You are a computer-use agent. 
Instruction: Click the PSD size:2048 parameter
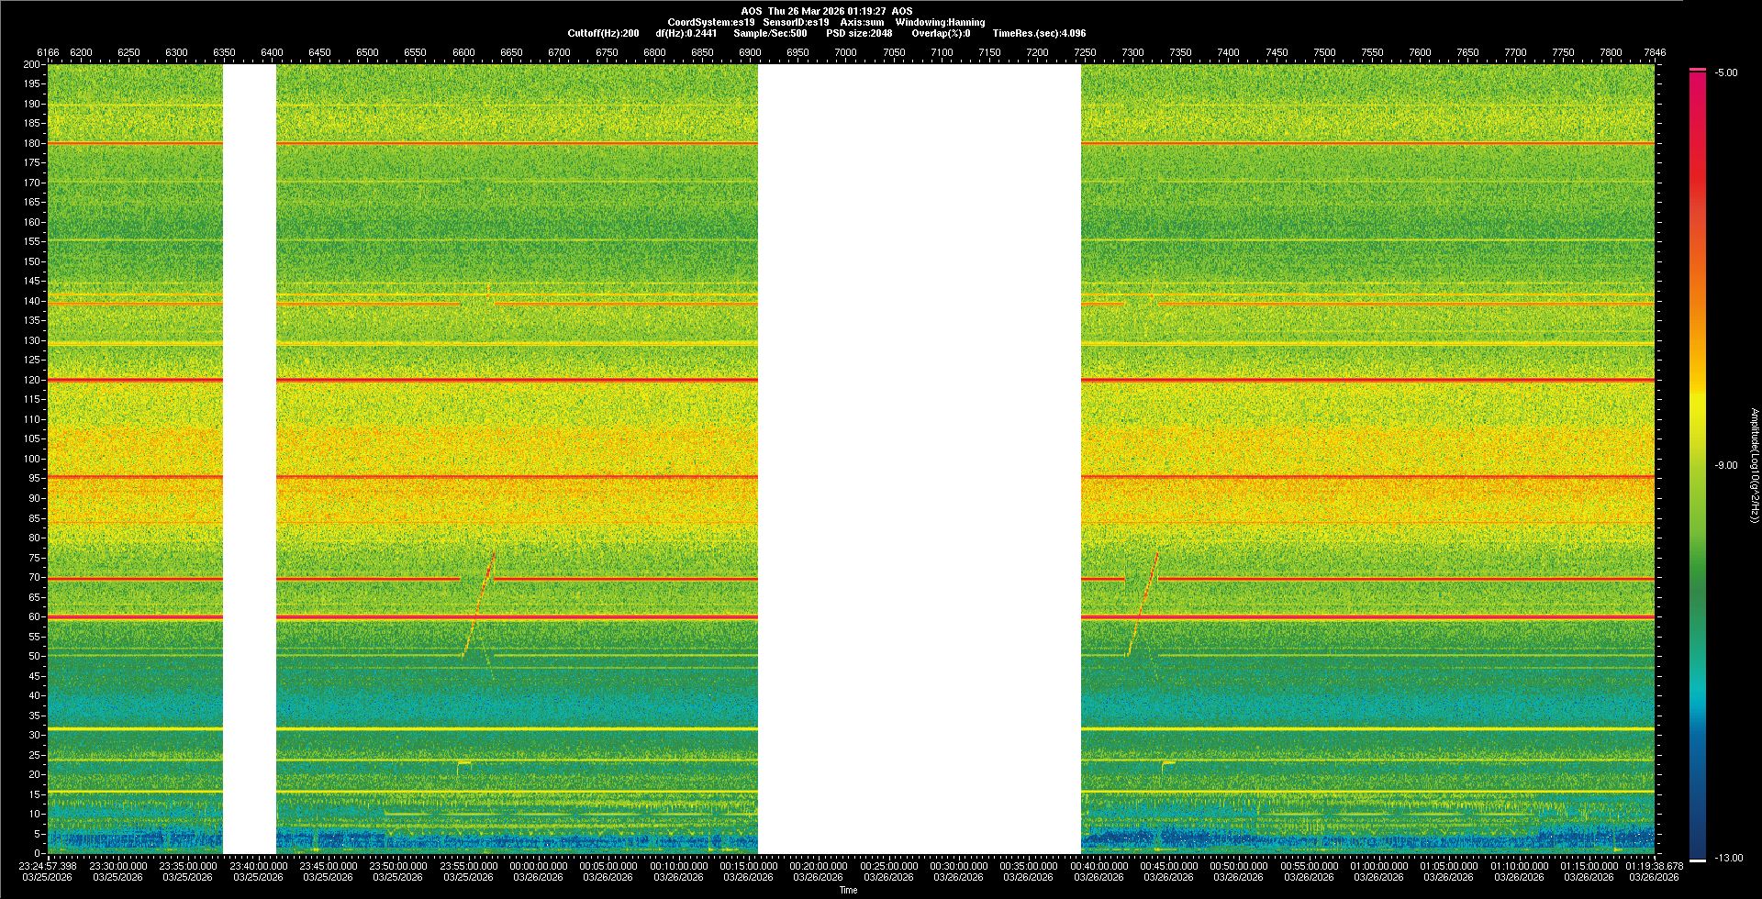tap(859, 33)
